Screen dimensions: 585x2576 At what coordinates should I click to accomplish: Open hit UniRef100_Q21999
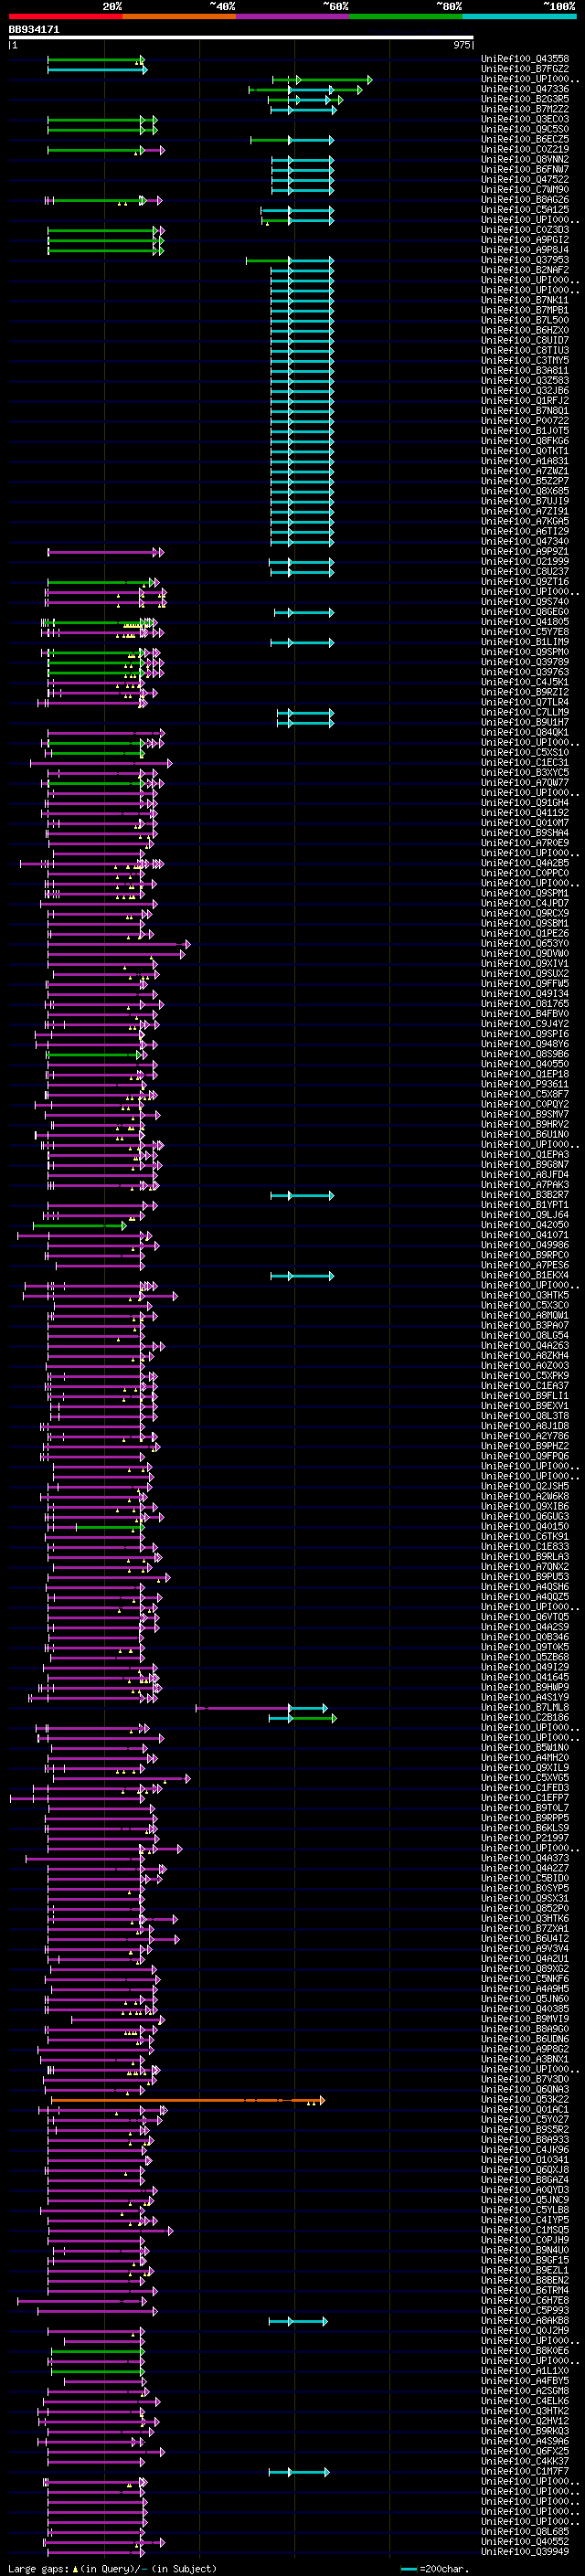525,562
